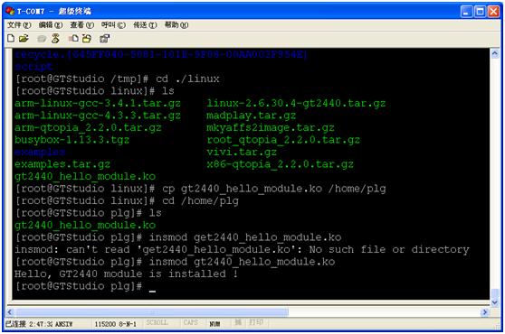Open the 帮助(H) menu

[x=176, y=25]
